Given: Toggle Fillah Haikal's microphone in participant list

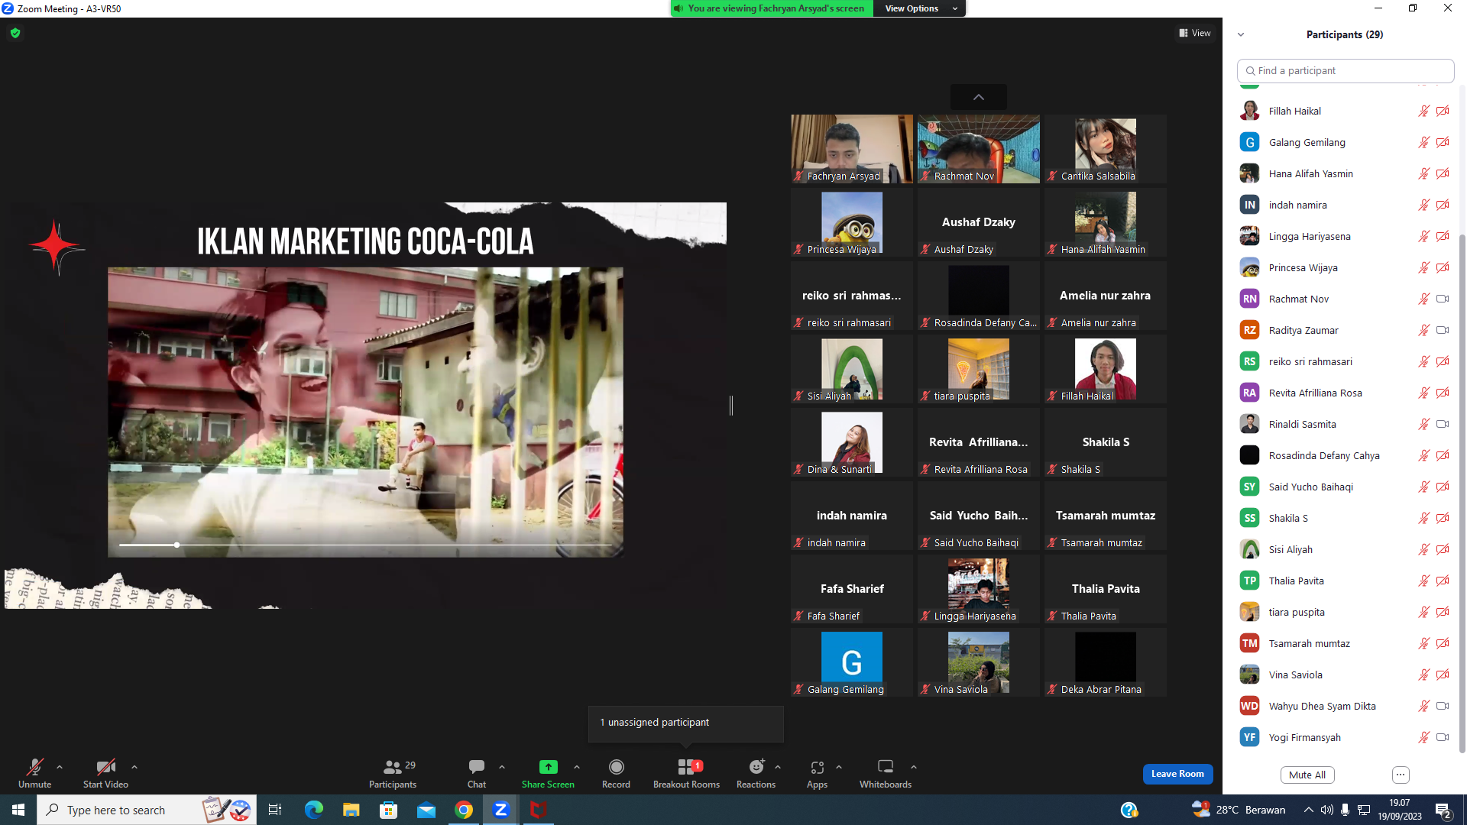Looking at the screenshot, I should (1424, 111).
